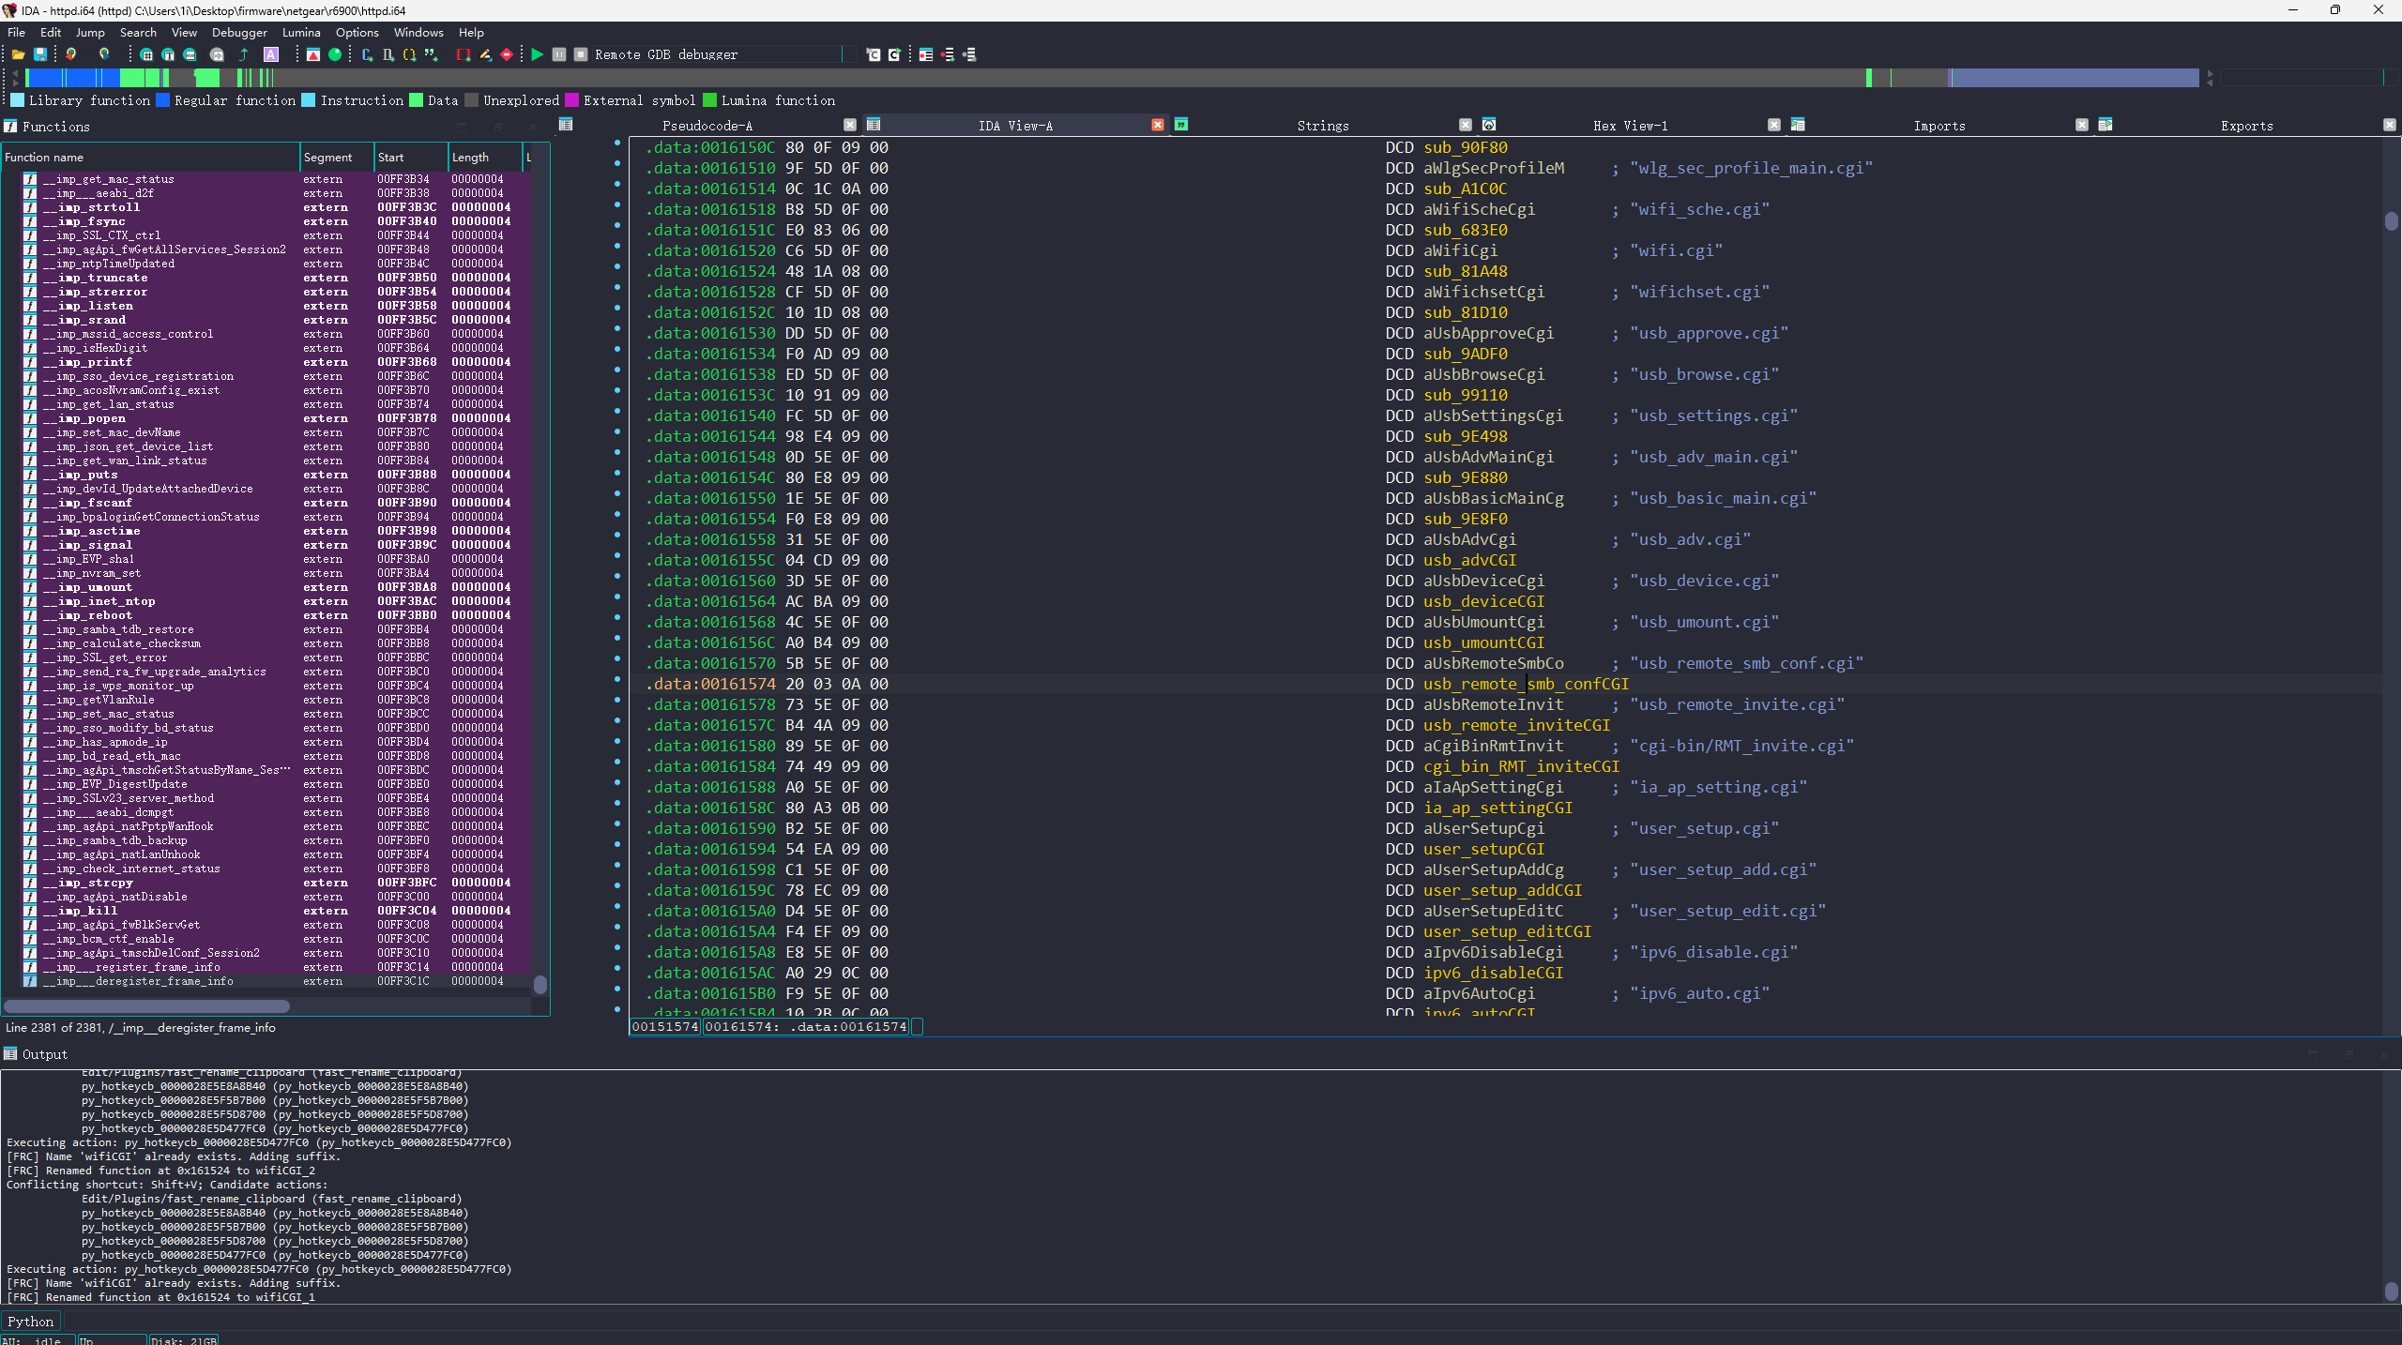Click the open file folder icon

[x=18, y=54]
